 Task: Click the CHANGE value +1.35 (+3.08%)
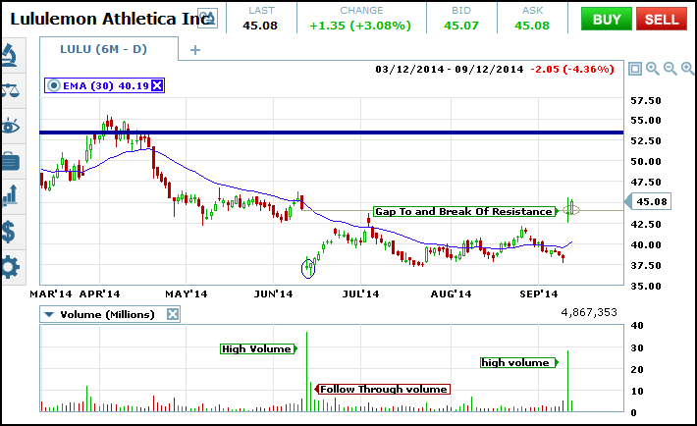click(360, 26)
